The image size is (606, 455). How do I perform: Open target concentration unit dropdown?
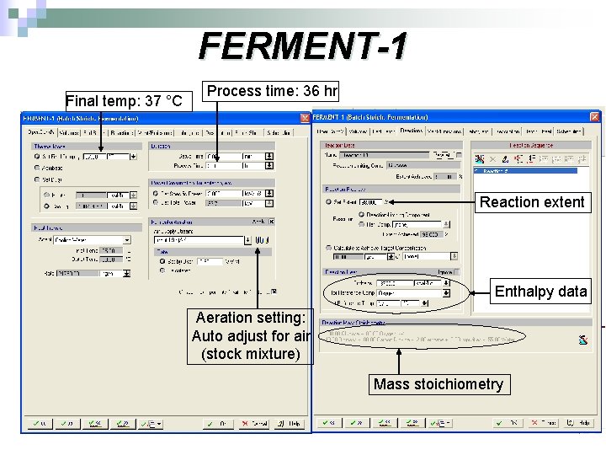[x=391, y=256]
